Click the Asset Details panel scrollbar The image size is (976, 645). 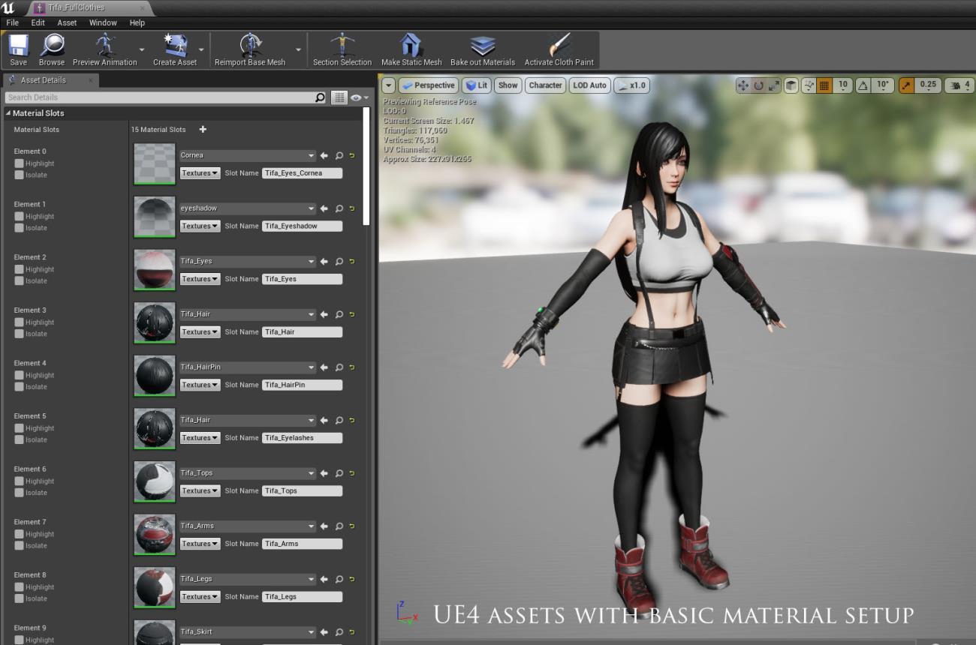(366, 166)
